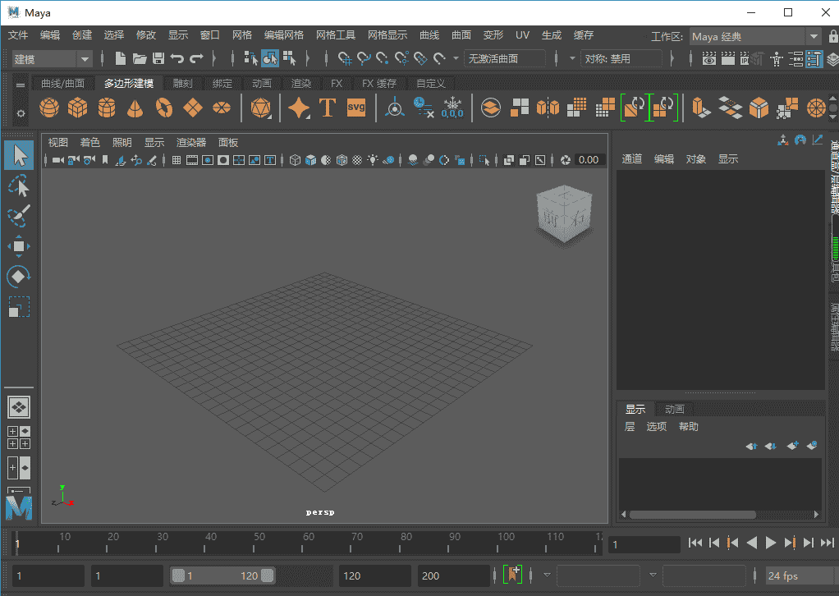
Task: Select the Lasso tool in the toolbox
Action: click(19, 185)
